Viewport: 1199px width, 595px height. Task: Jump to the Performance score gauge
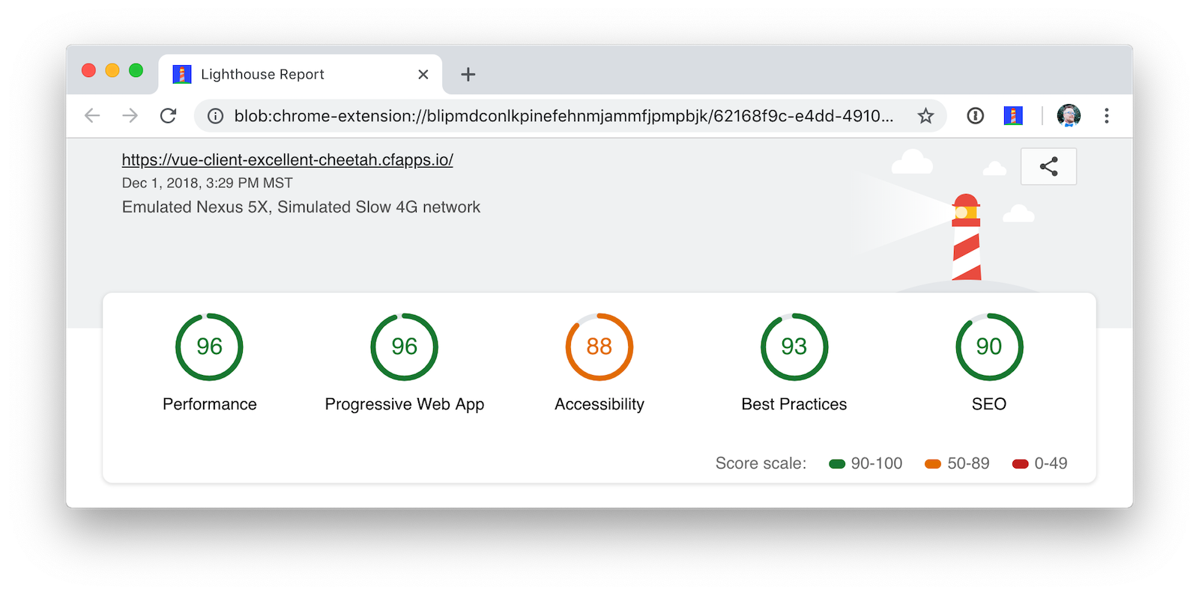[209, 347]
